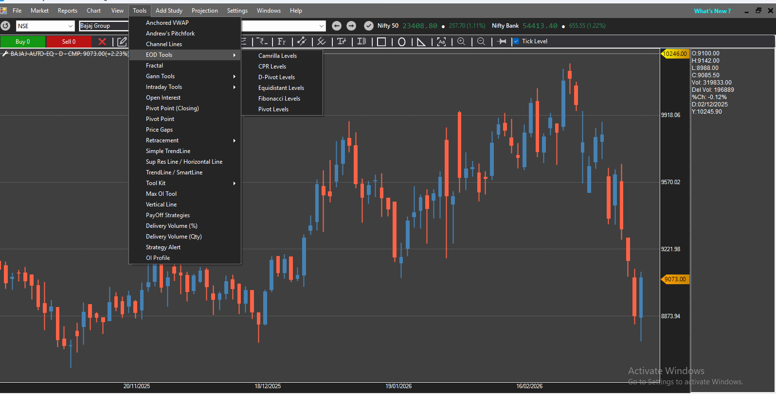
Task: Pick the triangle drawing tool
Action: 421,42
